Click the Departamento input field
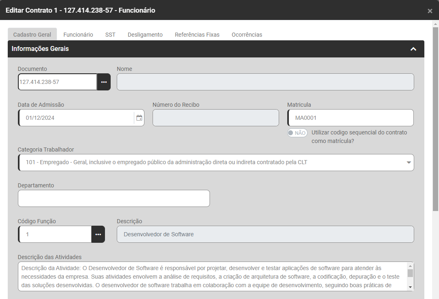Image resolution: width=439 pixels, height=299 pixels. point(114,198)
